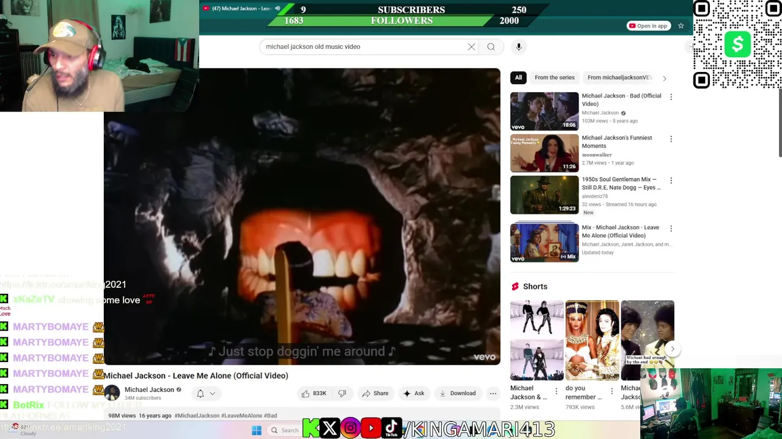Click the '34M subscribers' text
The image size is (782, 439).
(x=143, y=398)
